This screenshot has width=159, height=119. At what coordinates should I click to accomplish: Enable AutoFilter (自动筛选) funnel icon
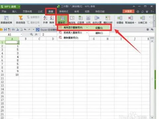21,20
